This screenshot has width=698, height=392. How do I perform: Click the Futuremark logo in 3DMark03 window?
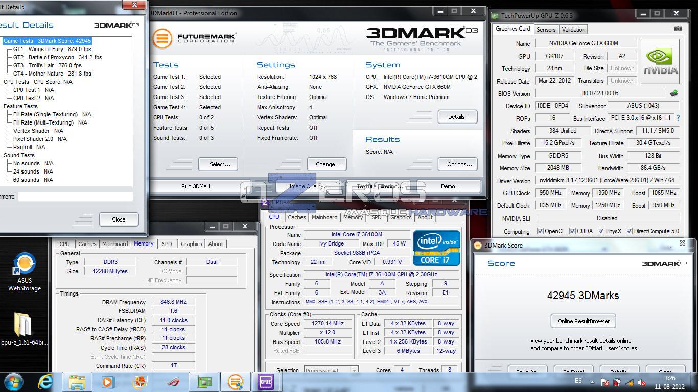(194, 38)
